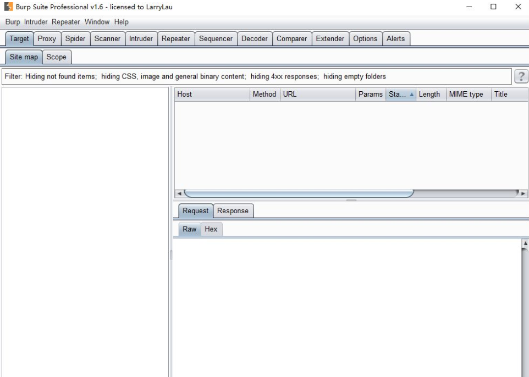Switch to the Proxy tab

click(x=47, y=38)
